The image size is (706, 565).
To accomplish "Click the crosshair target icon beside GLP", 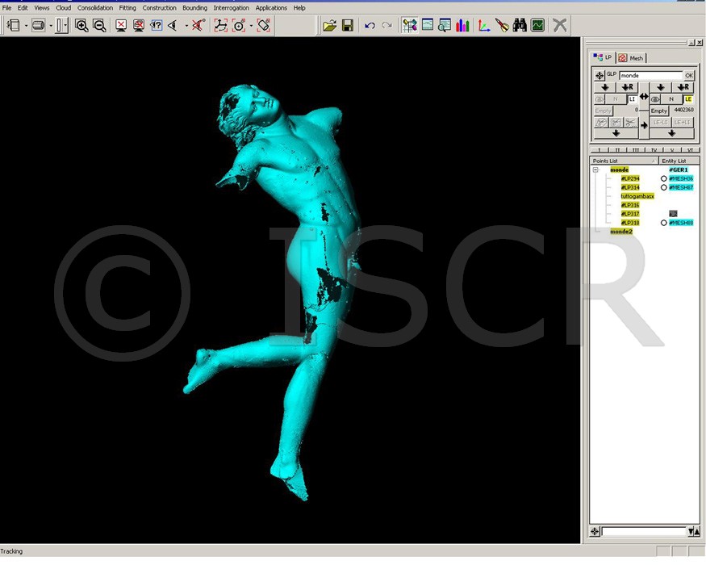I will tap(599, 75).
